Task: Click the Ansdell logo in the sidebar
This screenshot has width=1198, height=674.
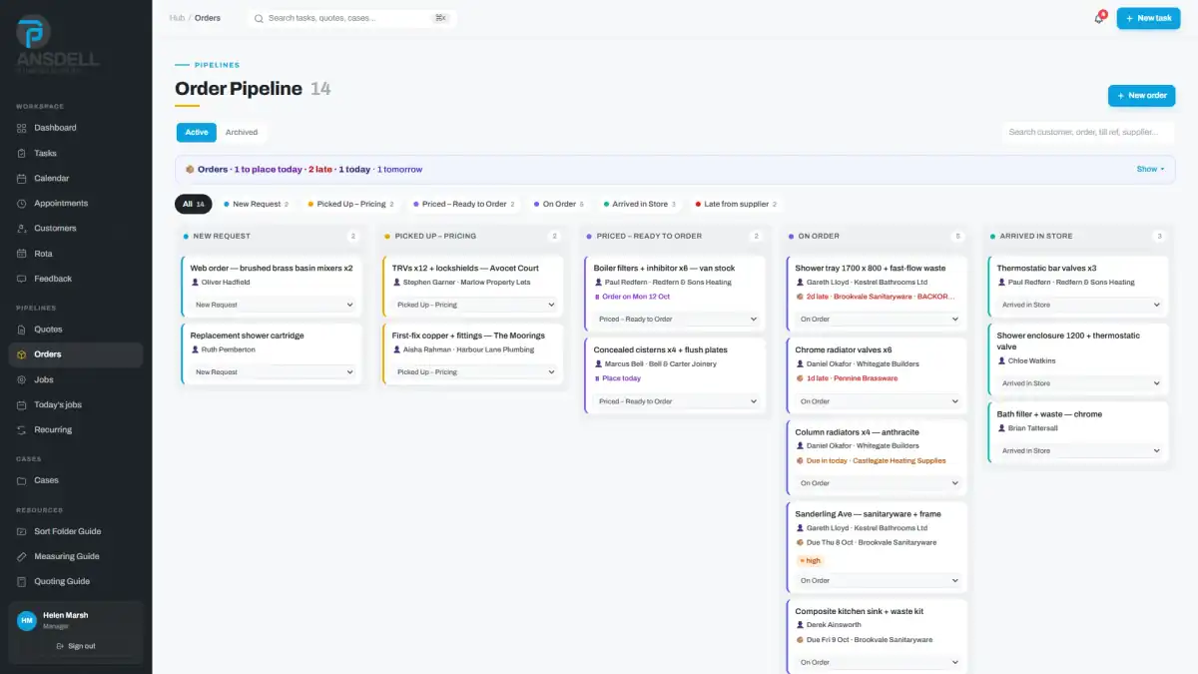Action: pyautogui.click(x=57, y=42)
